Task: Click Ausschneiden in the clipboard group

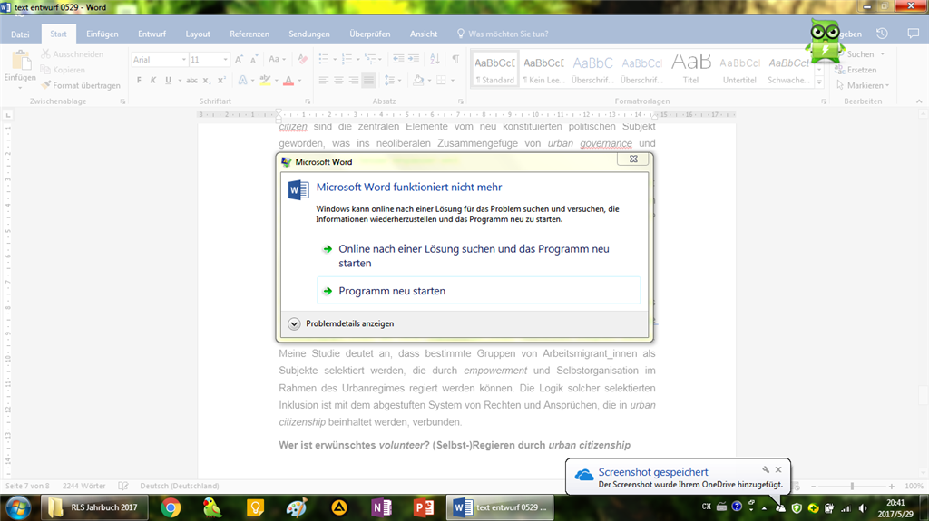Action: (72, 53)
